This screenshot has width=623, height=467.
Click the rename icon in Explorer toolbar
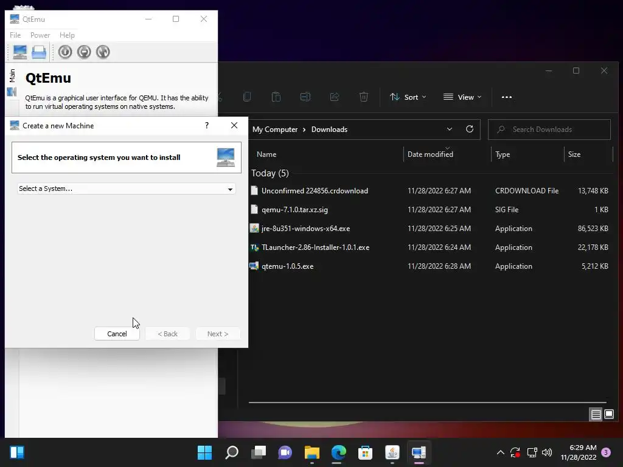[305, 97]
